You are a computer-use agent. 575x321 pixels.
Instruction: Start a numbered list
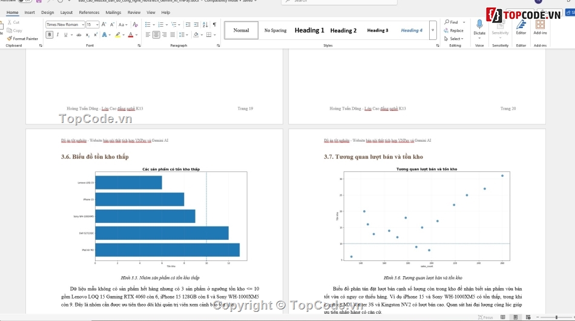coord(160,25)
